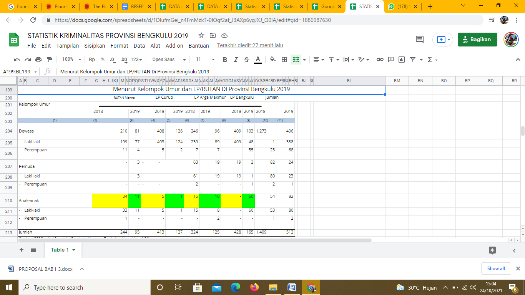Screen dimensions: 525x295
Task: Star this spreadsheet document
Action: (x=201, y=36)
